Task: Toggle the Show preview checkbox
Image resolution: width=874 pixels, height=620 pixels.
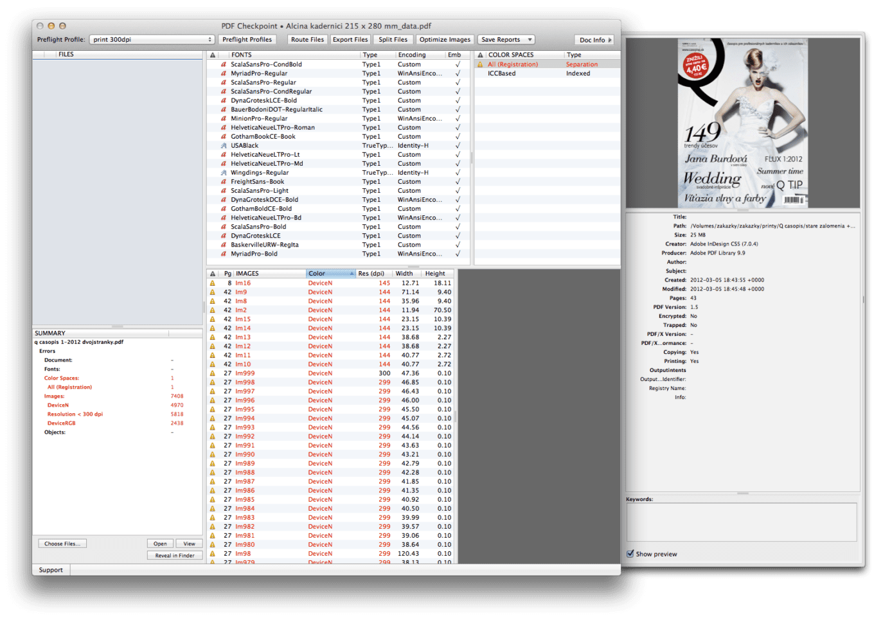Action: coord(630,554)
